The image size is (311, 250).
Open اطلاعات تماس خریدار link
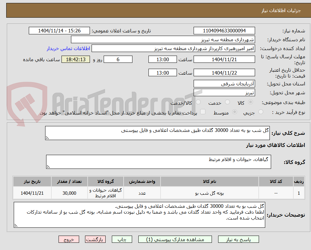(68, 48)
